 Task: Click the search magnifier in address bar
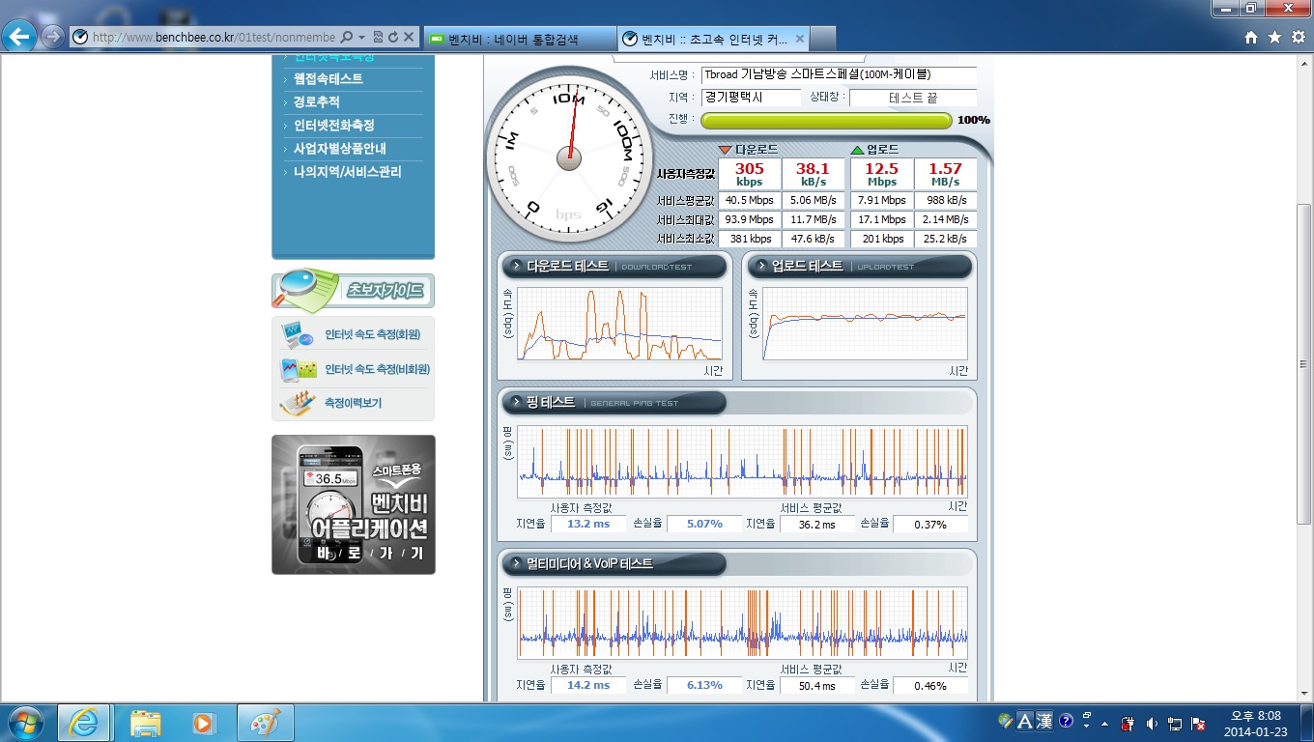[x=347, y=37]
